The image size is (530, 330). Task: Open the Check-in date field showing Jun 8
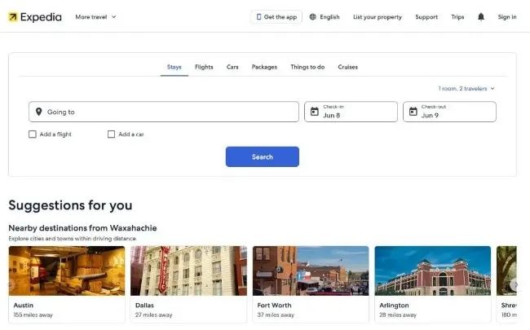coord(351,112)
